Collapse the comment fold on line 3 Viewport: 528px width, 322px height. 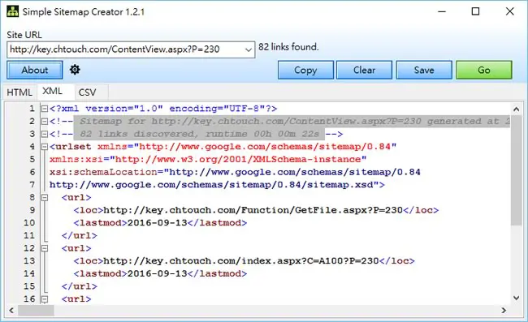45,134
